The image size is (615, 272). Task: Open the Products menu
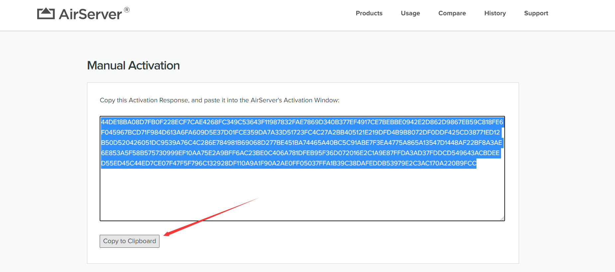369,13
